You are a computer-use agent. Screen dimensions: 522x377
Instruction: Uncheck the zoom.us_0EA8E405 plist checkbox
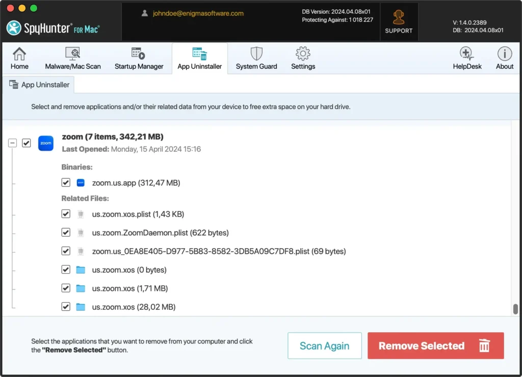click(66, 251)
